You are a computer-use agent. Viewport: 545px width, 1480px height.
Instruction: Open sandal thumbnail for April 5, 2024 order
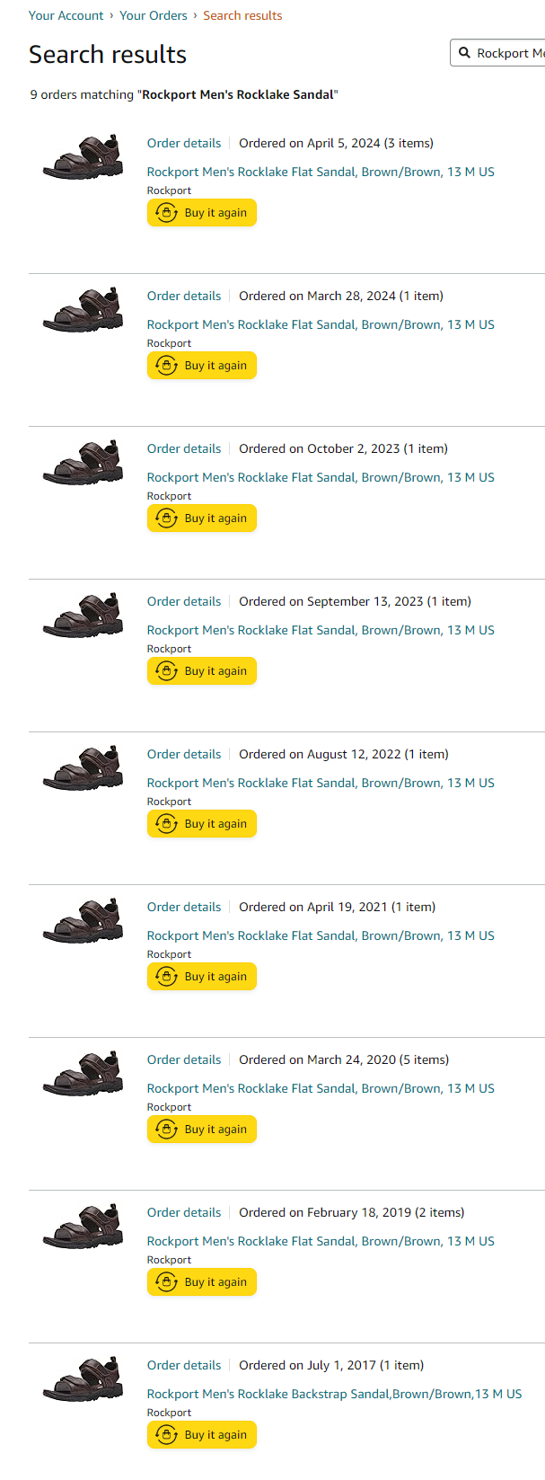coord(84,157)
